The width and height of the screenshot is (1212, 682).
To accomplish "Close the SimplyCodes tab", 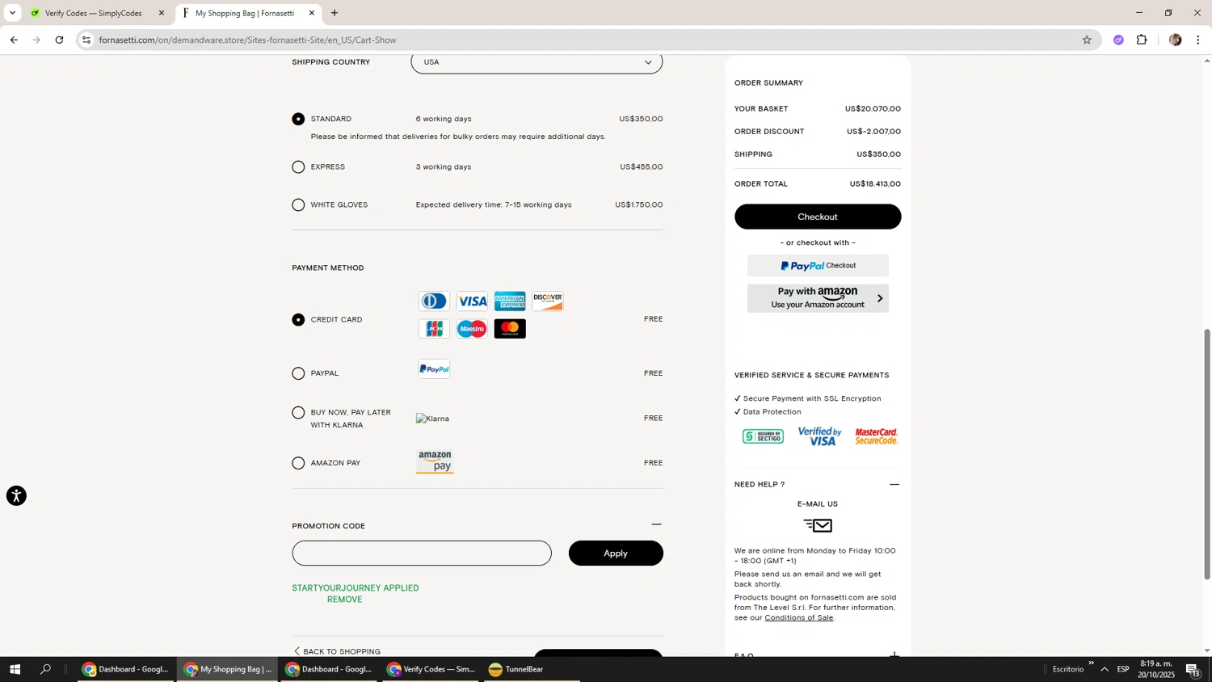I will click(161, 13).
